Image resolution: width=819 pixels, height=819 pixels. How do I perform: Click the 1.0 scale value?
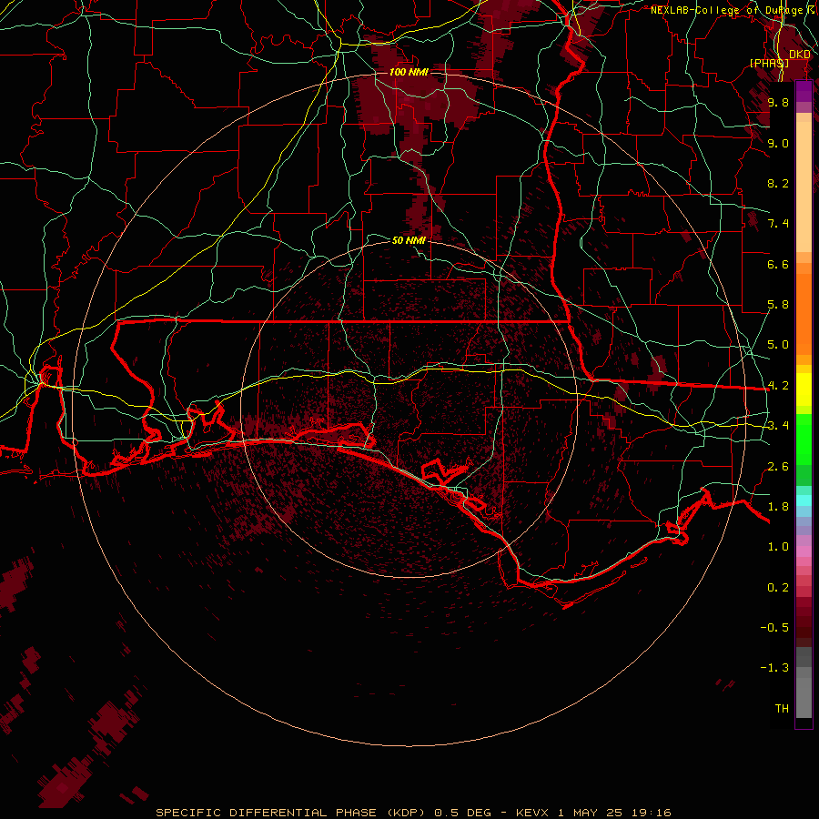(778, 547)
